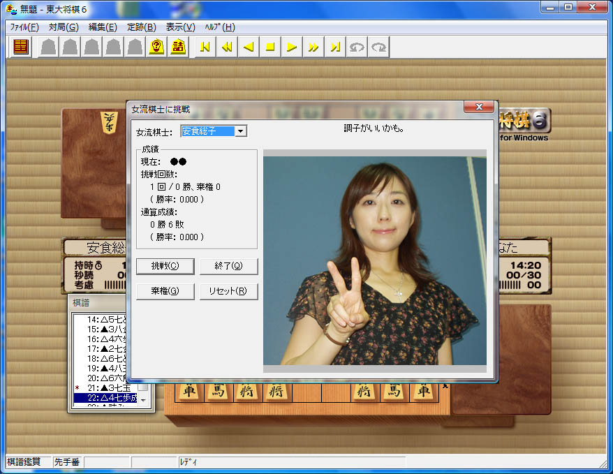Click the hint question-mark shogi piece icon
This screenshot has width=613, height=474.
click(156, 47)
